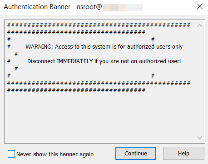Close the Authentication Banner dialog
The height and width of the screenshot is (164, 208).
(x=200, y=6)
